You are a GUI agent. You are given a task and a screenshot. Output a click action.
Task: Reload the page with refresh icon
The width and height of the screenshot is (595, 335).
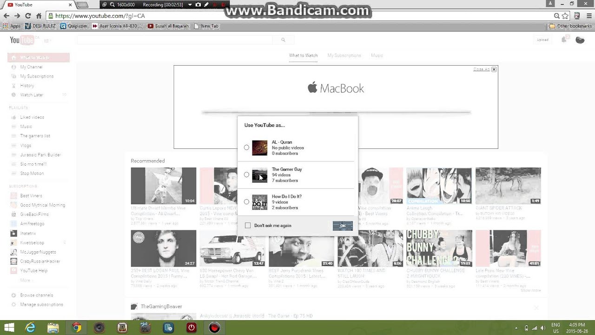(28, 16)
